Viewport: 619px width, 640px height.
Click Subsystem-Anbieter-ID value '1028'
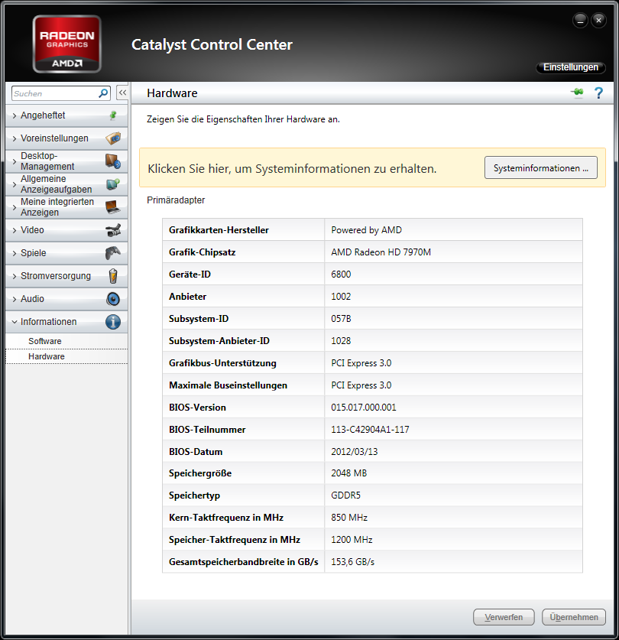[x=341, y=341]
